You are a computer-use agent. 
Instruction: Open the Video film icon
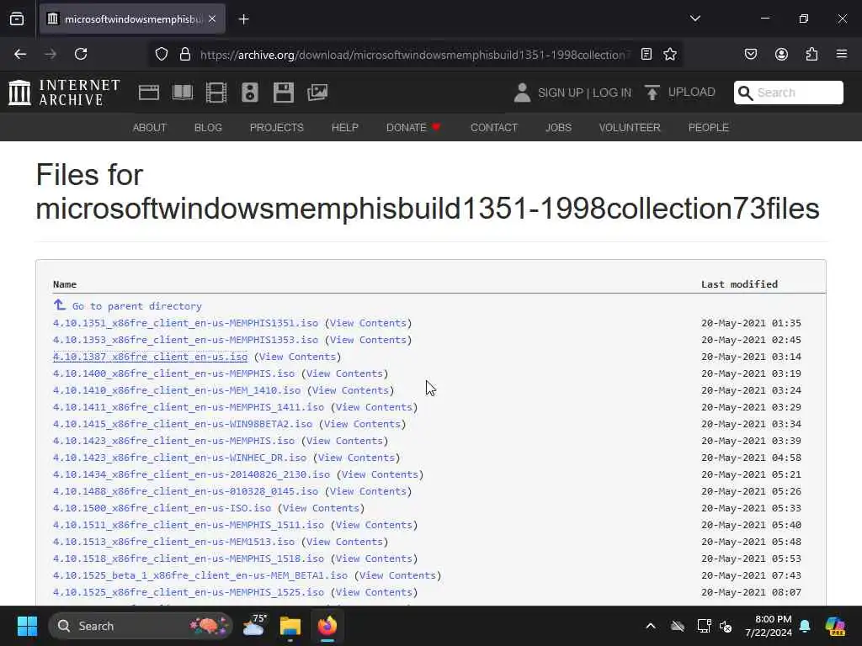pos(216,93)
